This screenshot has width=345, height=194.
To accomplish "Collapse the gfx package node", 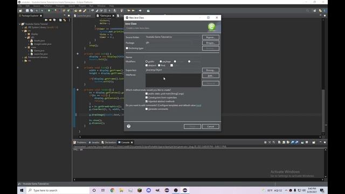I will coord(26,37).
